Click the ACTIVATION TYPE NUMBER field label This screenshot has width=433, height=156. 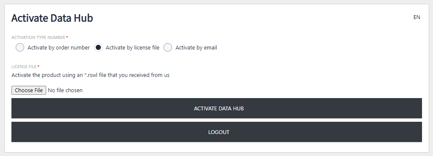pyautogui.click(x=38, y=38)
